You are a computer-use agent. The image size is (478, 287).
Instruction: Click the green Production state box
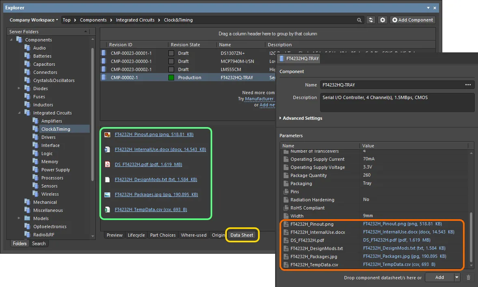pos(171,78)
